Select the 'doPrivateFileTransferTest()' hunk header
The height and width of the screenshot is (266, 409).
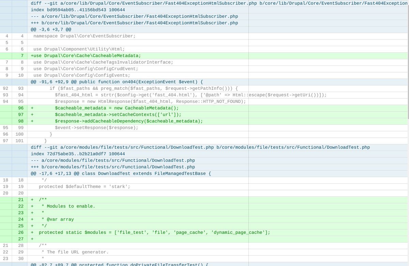point(120,265)
